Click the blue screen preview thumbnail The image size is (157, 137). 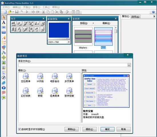[59, 30]
